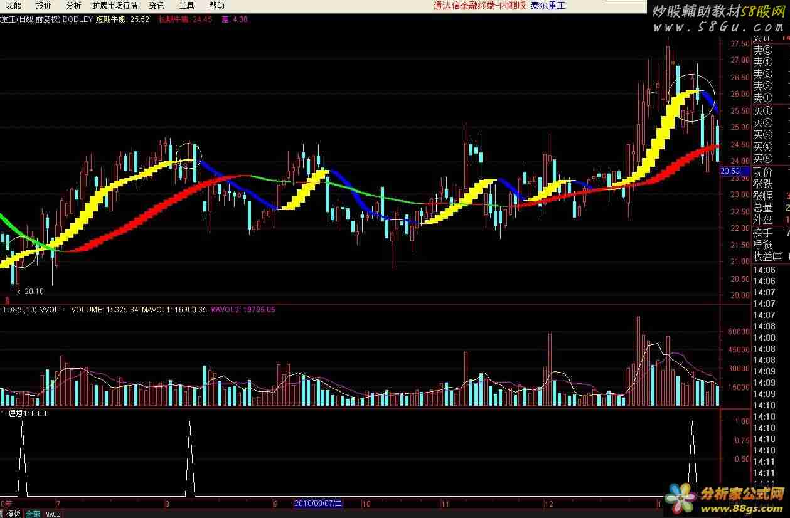Click the MAVOL2: 19795.05 readout
This screenshot has width=790, height=518.
(243, 309)
